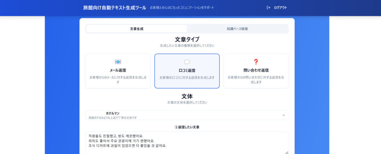The height and width of the screenshot is (154, 381).
Task: Click the ログアウト button
Action: pos(277,7)
